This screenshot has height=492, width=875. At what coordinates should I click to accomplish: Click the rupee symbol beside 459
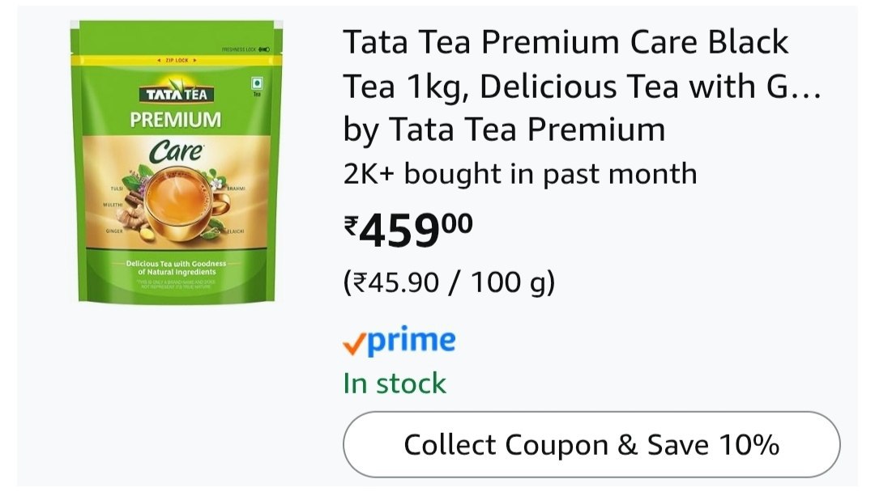point(351,226)
